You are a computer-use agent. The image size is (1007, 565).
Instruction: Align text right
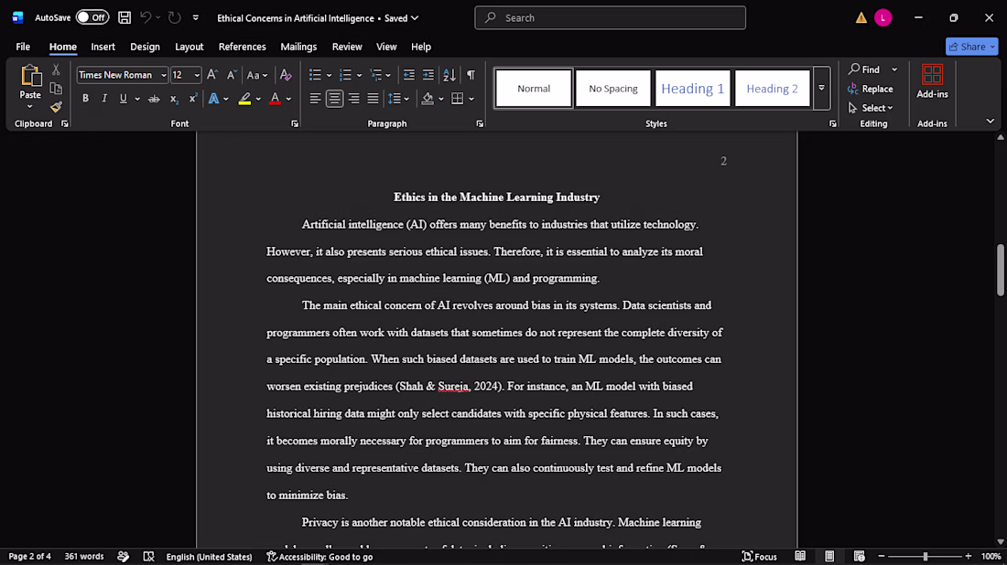click(354, 99)
